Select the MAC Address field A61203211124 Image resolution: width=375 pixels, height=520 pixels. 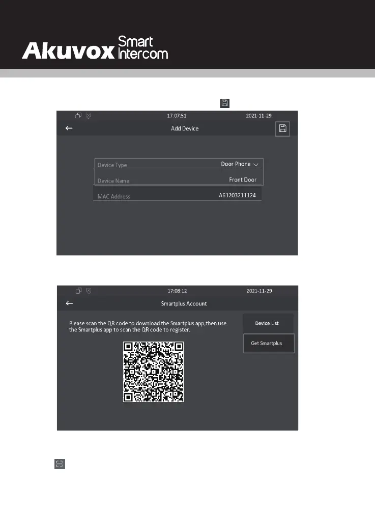click(178, 195)
